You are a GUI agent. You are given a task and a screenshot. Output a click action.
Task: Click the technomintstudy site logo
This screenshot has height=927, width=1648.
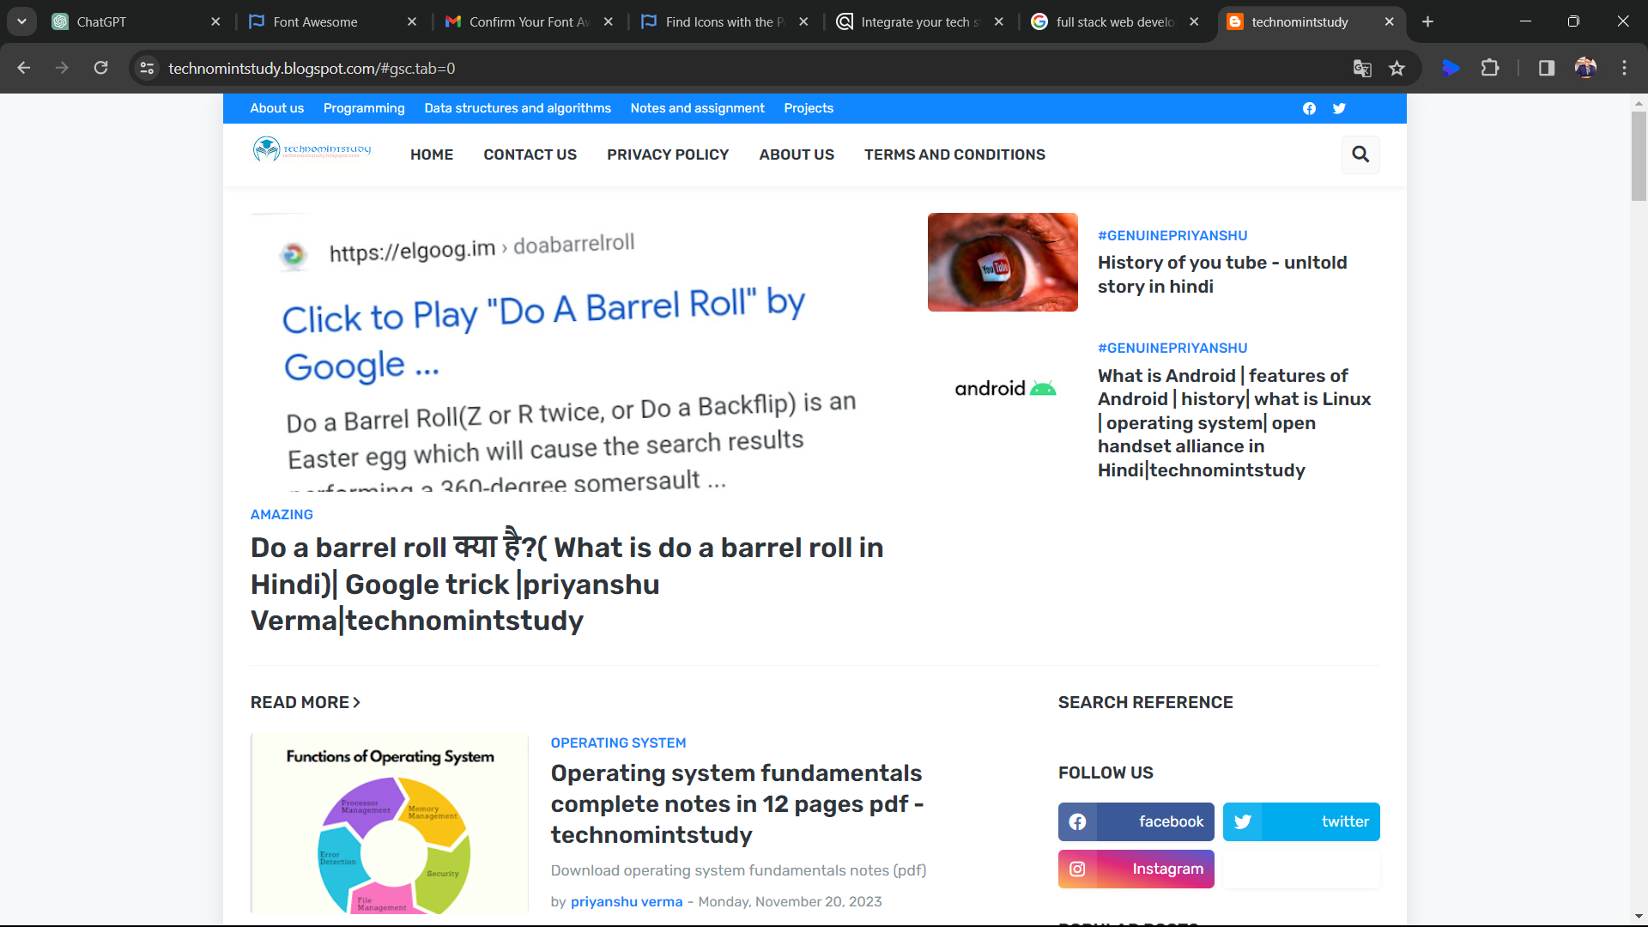pyautogui.click(x=312, y=149)
